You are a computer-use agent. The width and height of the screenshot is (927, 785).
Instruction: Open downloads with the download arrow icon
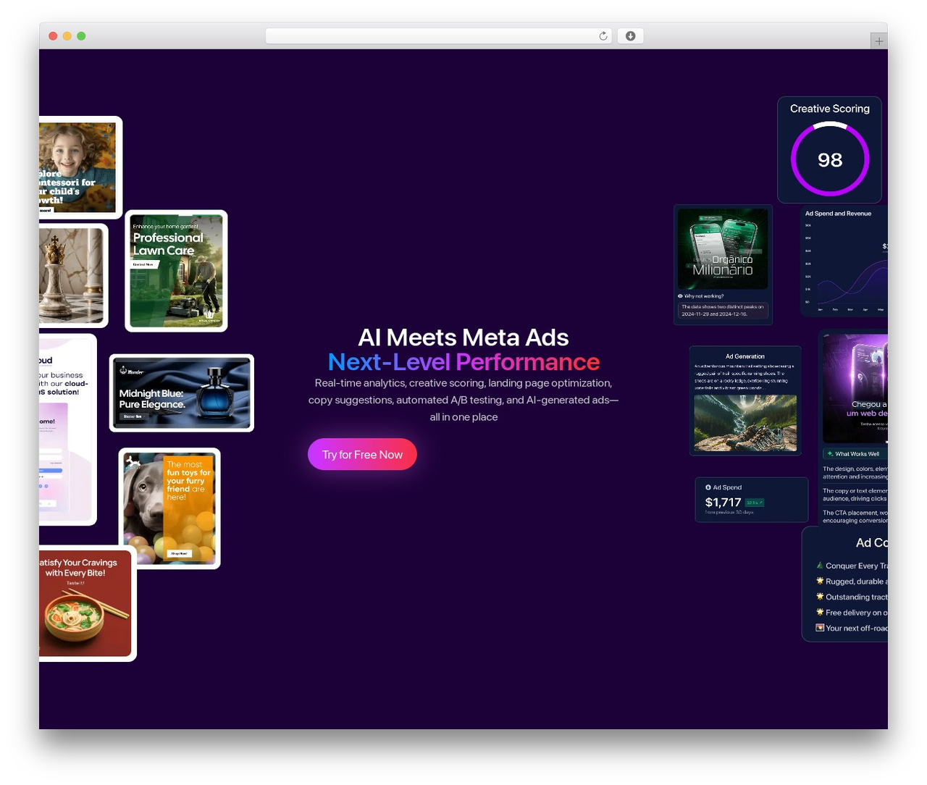[630, 36]
